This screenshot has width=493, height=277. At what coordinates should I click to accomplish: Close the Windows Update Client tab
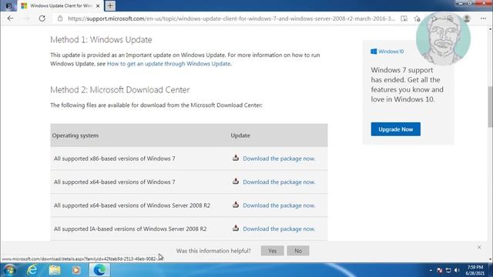[98, 5]
